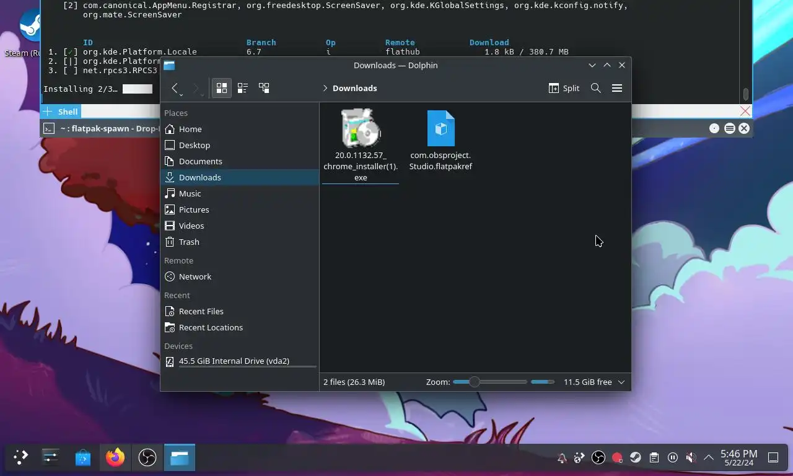Click the Split view button
Viewport: 793px width, 476px height.
click(564, 88)
